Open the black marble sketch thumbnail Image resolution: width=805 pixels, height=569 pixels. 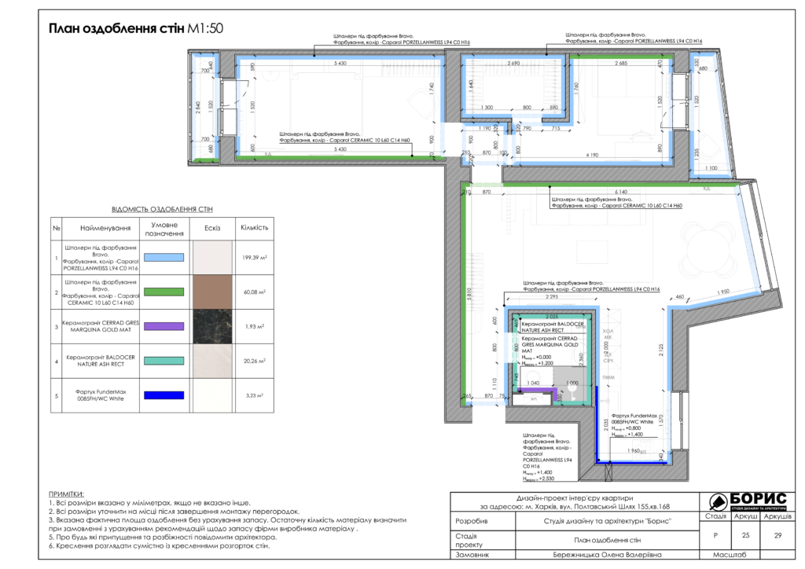(212, 326)
